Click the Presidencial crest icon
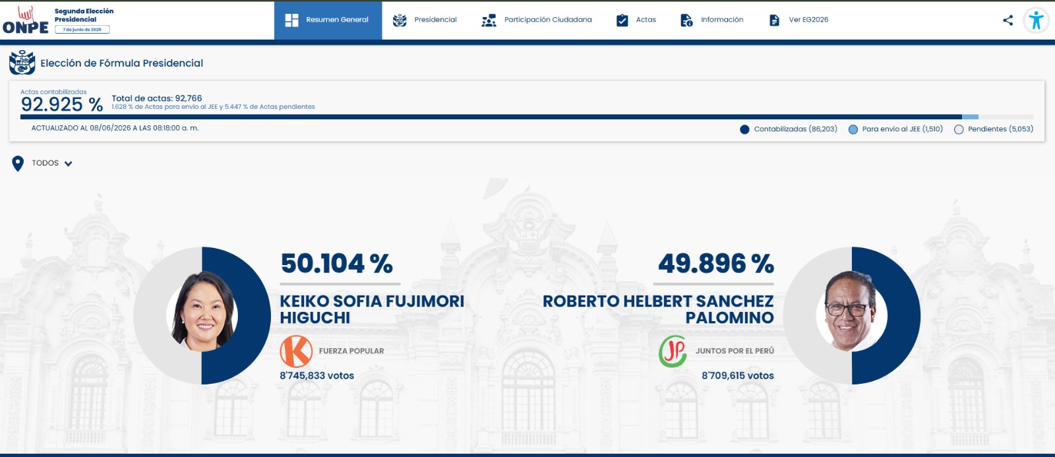The height and width of the screenshot is (457, 1055). pos(400,20)
